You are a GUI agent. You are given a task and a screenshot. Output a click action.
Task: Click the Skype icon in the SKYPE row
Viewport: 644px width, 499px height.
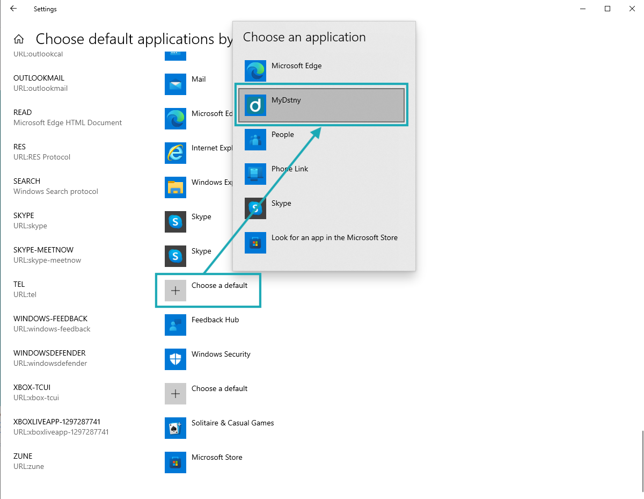point(175,221)
